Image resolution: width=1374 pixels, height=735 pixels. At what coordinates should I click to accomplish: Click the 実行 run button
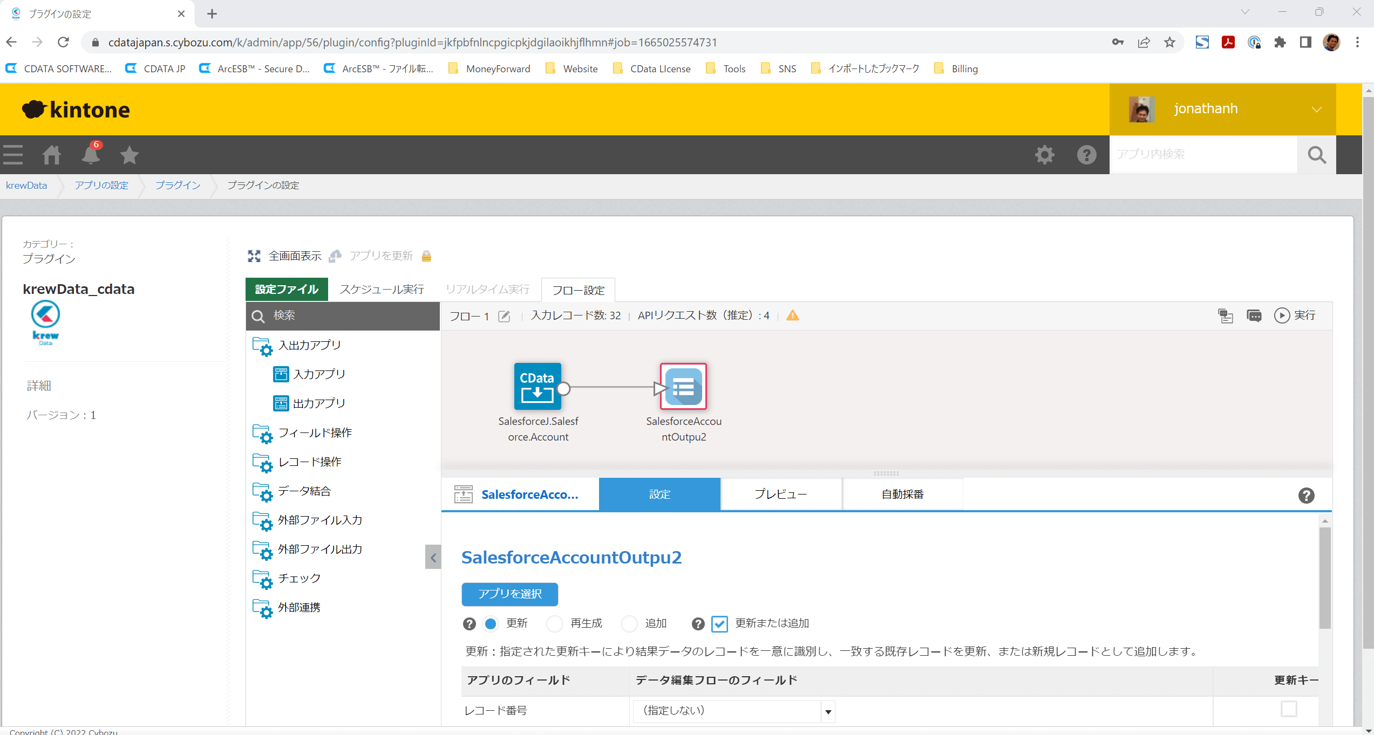[x=1295, y=315]
